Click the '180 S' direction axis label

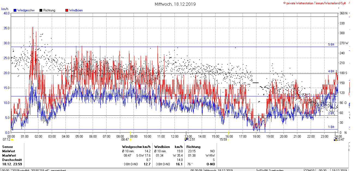click(343, 73)
